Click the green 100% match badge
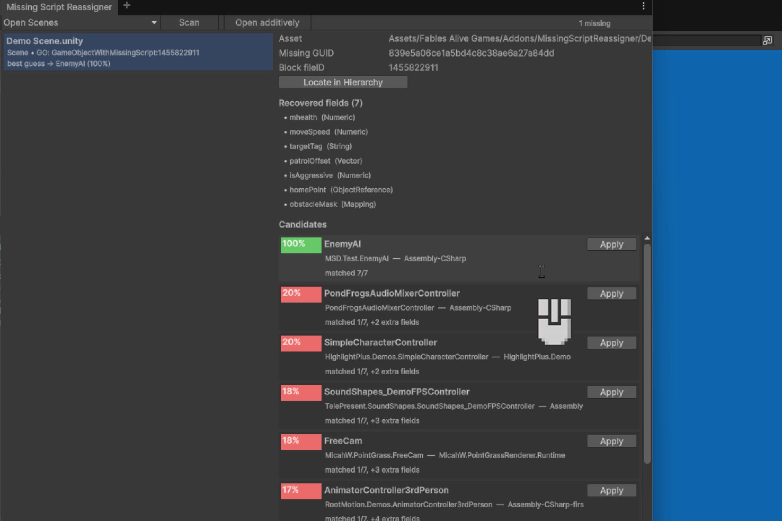Viewport: 782px width, 521px height. 301,245
